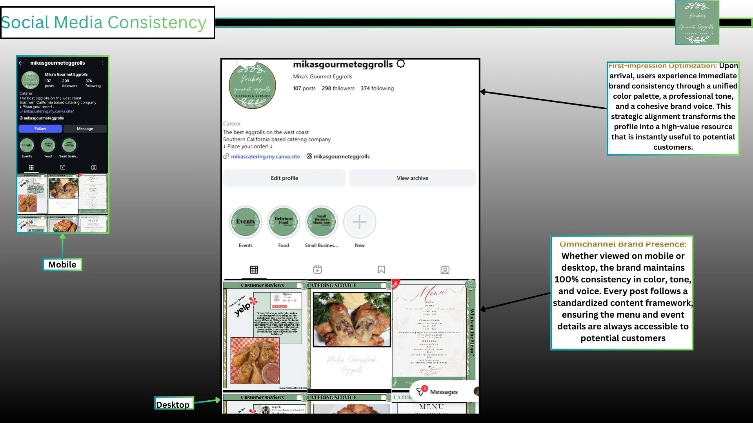Add a new highlight with the plus circle
Viewport: 753px width, 423px height.
(359, 222)
